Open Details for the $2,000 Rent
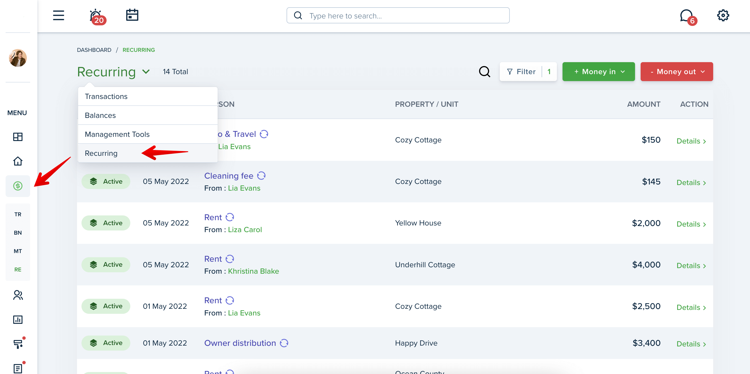Screen dimensions: 750x374 691,224
